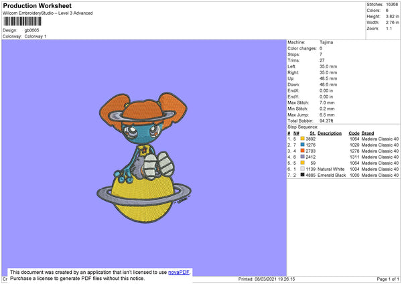Click the Total Bobbin value '94.37ft'
Screen dimensions: 402x284
pos(326,121)
